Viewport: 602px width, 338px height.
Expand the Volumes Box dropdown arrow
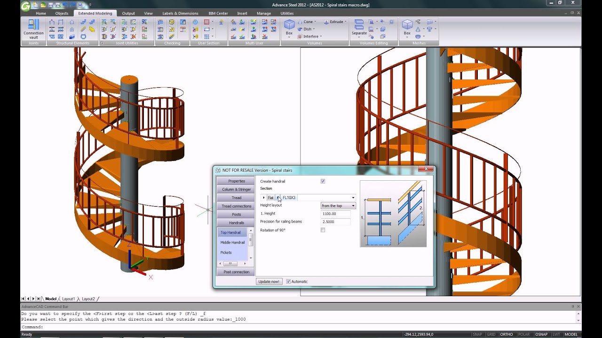point(289,38)
